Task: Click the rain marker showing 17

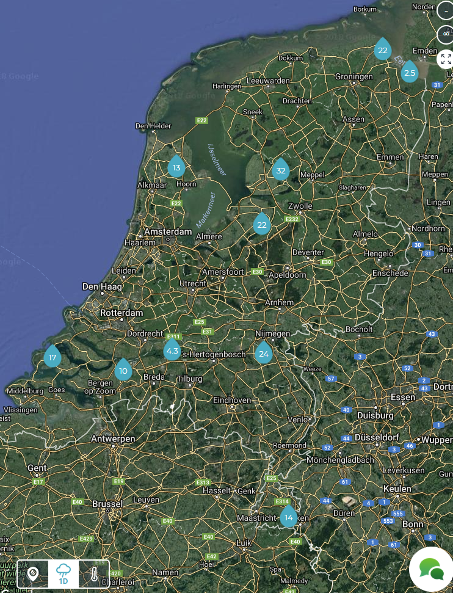Action: coord(53,357)
